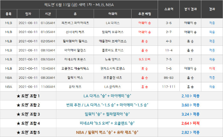Click score cell '2-7'
This screenshot has width=223, height=137.
tap(169, 32)
